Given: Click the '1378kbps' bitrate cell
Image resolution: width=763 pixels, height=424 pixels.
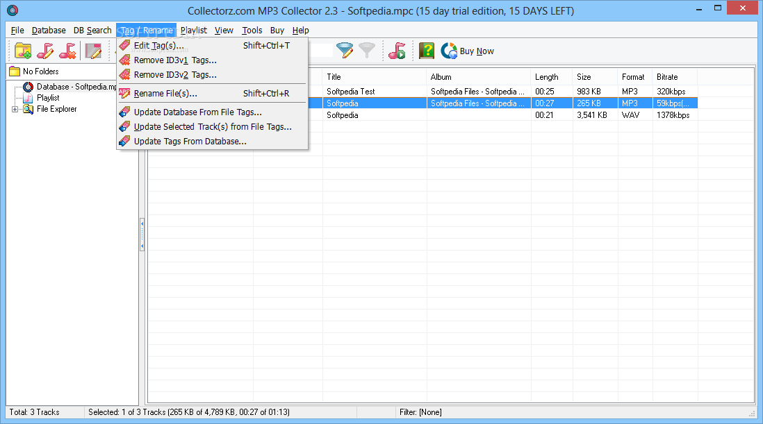Looking at the screenshot, I should [x=673, y=115].
